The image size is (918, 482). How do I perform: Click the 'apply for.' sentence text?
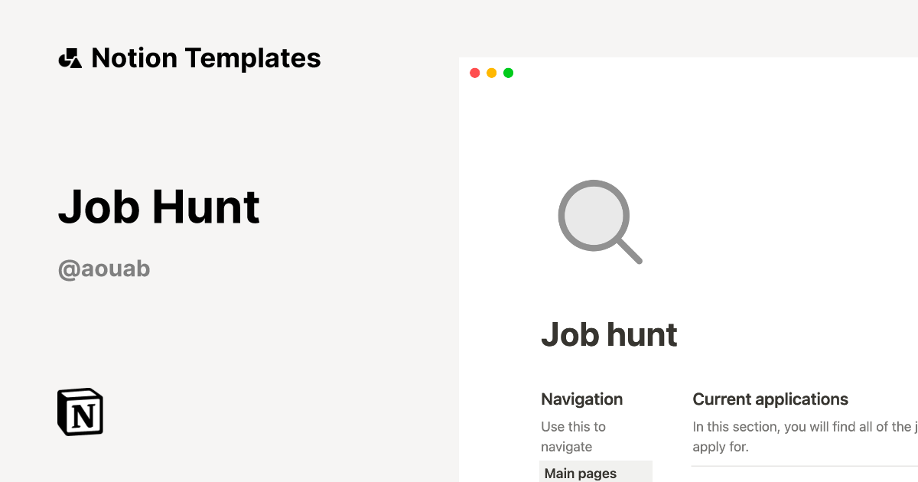tap(721, 446)
